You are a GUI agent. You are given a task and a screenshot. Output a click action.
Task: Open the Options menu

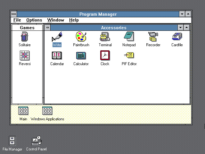[x=34, y=20]
